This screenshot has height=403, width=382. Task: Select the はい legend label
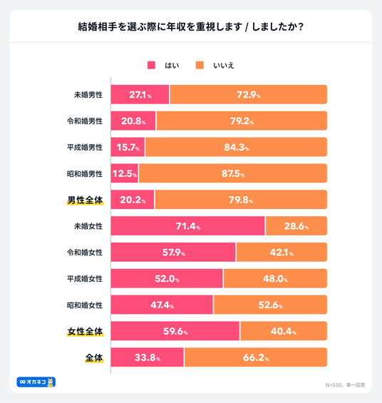[x=172, y=66]
